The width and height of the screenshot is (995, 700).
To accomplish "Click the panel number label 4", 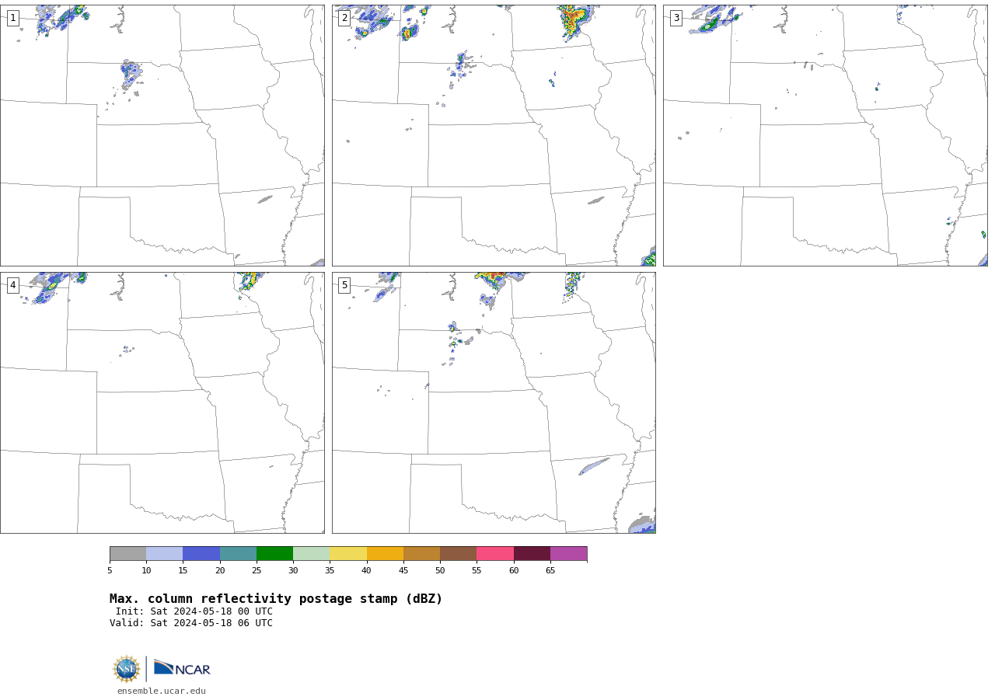I will (12, 285).
